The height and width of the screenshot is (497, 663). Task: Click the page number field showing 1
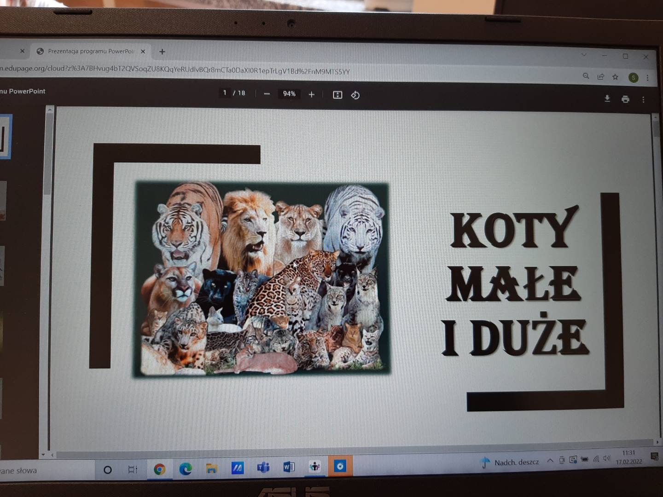pyautogui.click(x=225, y=92)
